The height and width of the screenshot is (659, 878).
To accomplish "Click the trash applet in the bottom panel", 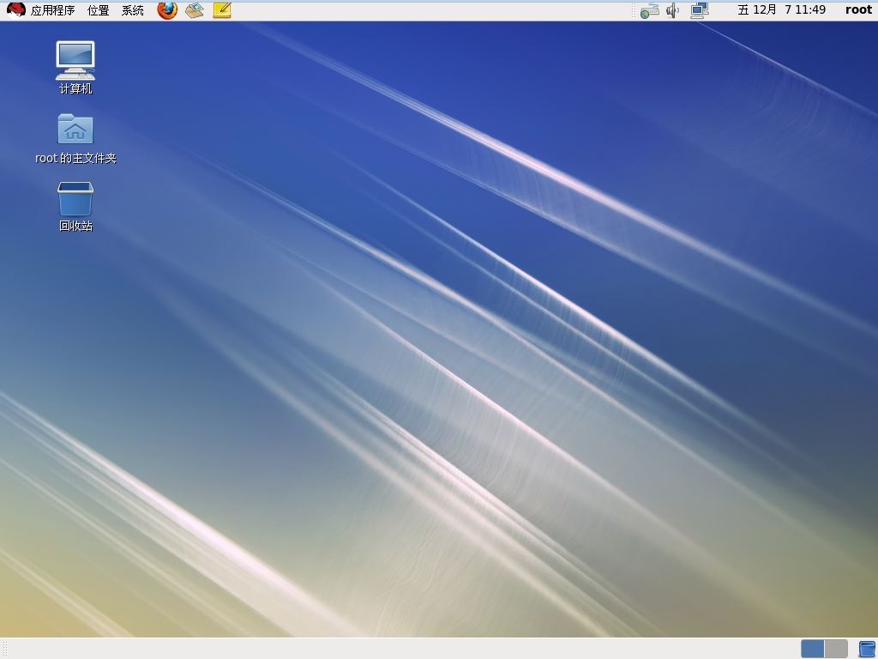I will (x=866, y=649).
